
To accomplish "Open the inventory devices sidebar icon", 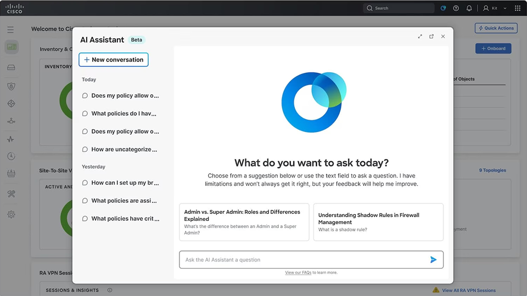I will pyautogui.click(x=11, y=67).
